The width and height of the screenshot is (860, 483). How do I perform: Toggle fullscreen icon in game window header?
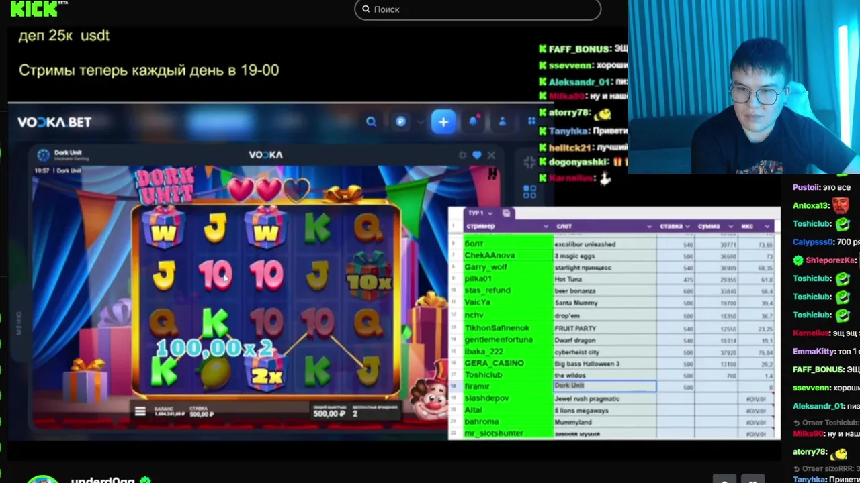(x=462, y=155)
